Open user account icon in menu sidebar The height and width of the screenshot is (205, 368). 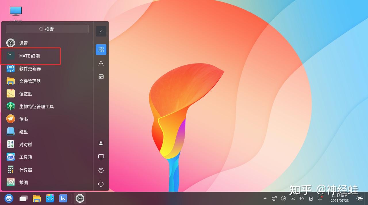pyautogui.click(x=101, y=143)
